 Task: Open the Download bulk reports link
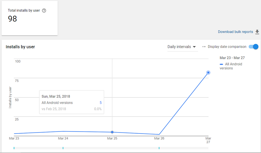(235, 32)
